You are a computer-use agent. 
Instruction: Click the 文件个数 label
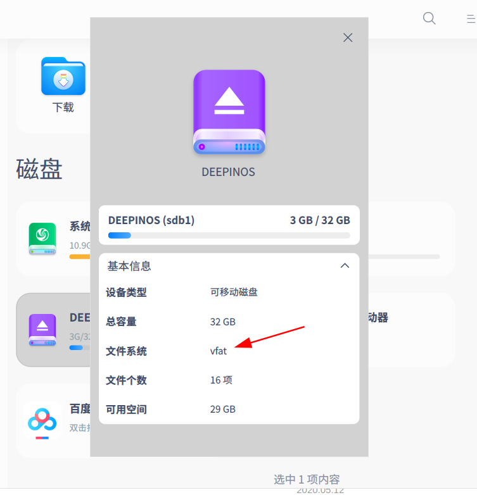click(x=126, y=380)
